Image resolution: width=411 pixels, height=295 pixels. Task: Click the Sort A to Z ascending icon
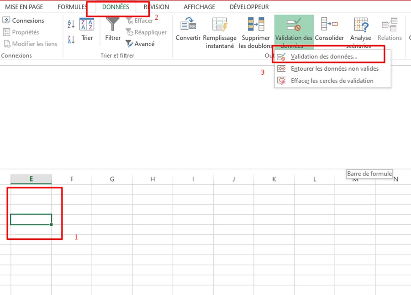[71, 24]
